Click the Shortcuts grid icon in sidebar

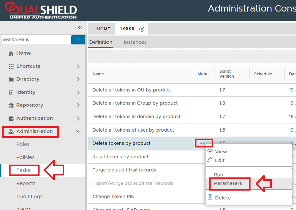point(11,66)
